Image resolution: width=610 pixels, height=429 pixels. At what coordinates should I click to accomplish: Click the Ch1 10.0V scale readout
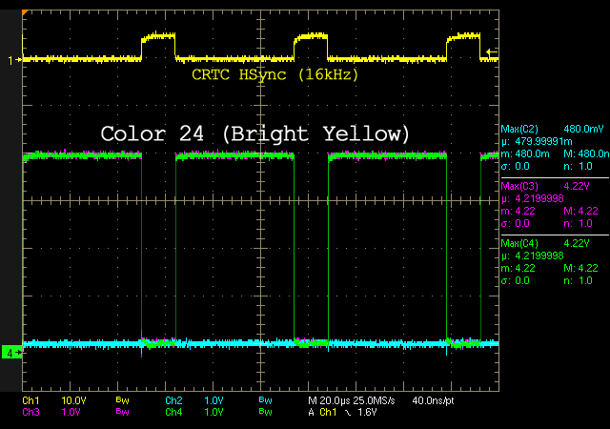pos(74,400)
